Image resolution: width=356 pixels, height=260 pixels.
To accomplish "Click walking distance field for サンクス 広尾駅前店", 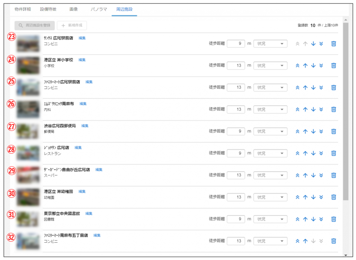I will (236, 43).
